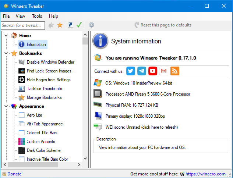The height and width of the screenshot is (178, 233).
Task: Collapse the Home tree node
Action: pyautogui.click(x=6, y=35)
